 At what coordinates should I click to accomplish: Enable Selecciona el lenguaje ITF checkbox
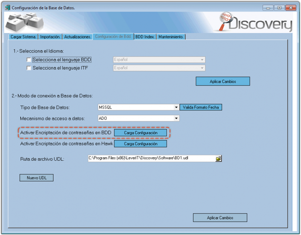pos(29,68)
